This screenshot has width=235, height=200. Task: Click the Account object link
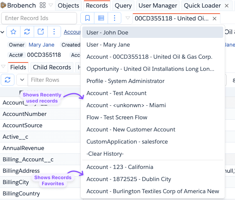72,32
